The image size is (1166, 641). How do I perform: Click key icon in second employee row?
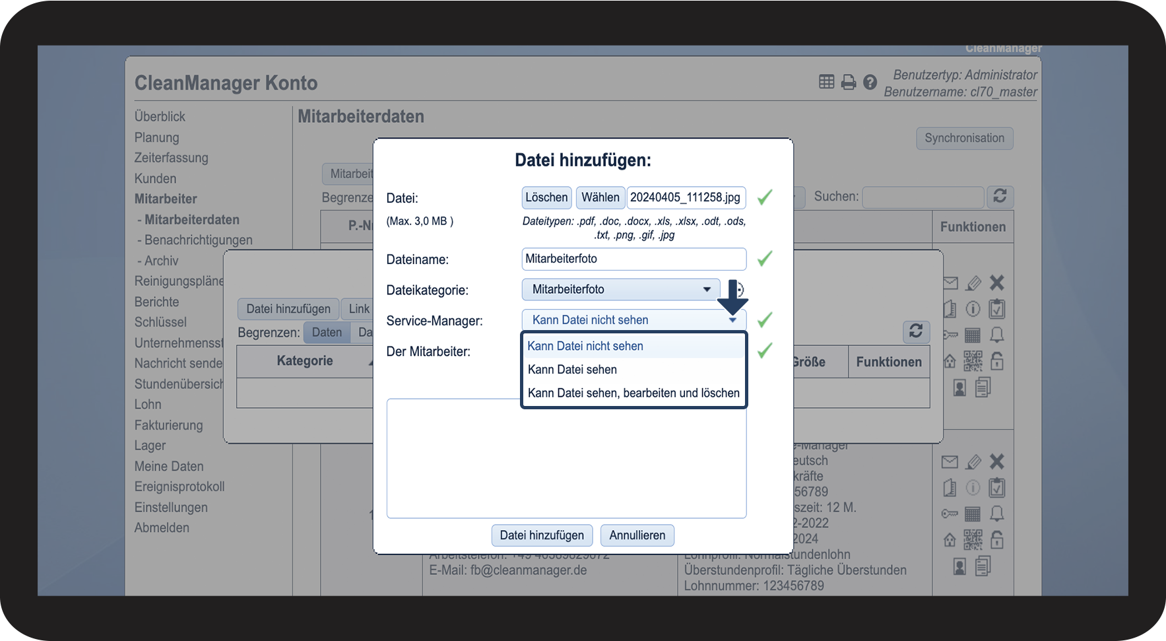coord(950,514)
